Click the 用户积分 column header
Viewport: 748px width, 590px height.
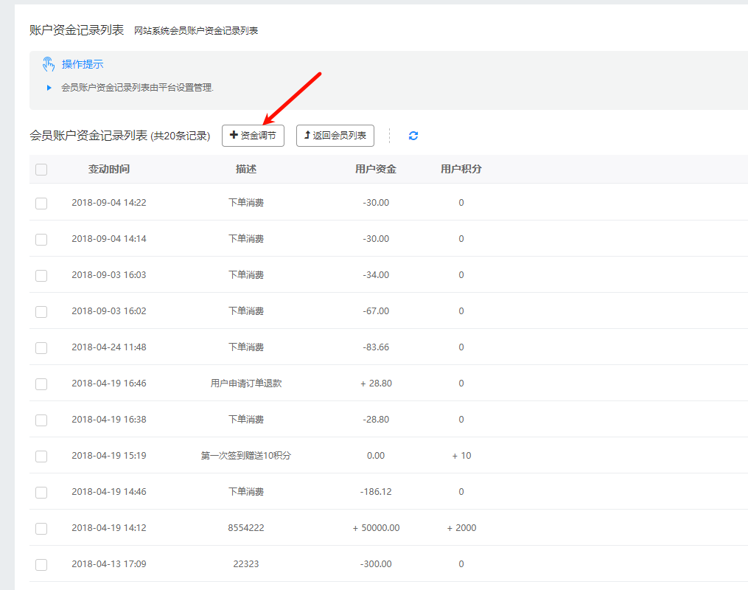[x=461, y=169]
